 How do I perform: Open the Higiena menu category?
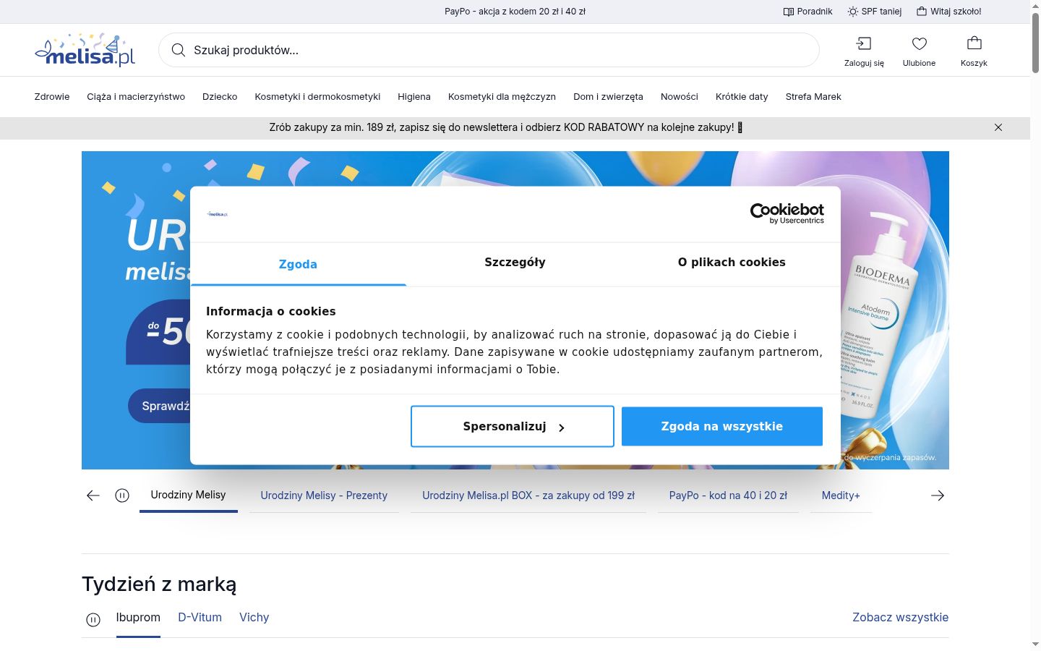414,96
